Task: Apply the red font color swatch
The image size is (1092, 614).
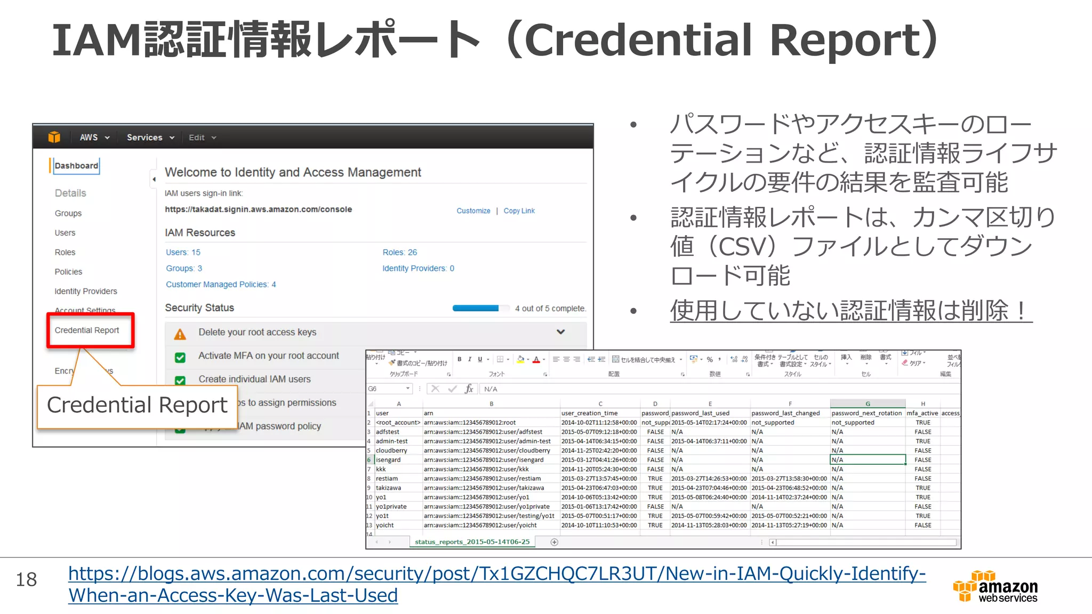Action: pyautogui.click(x=536, y=360)
